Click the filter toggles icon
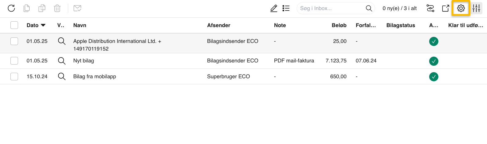Screen dimensions: 487x144 [x=430, y=8]
